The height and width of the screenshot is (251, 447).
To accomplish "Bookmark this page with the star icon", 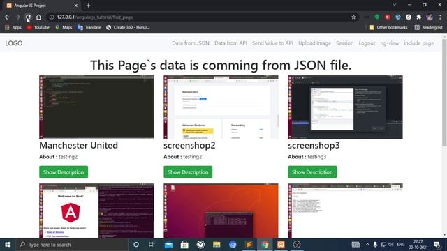I will [x=353, y=17].
